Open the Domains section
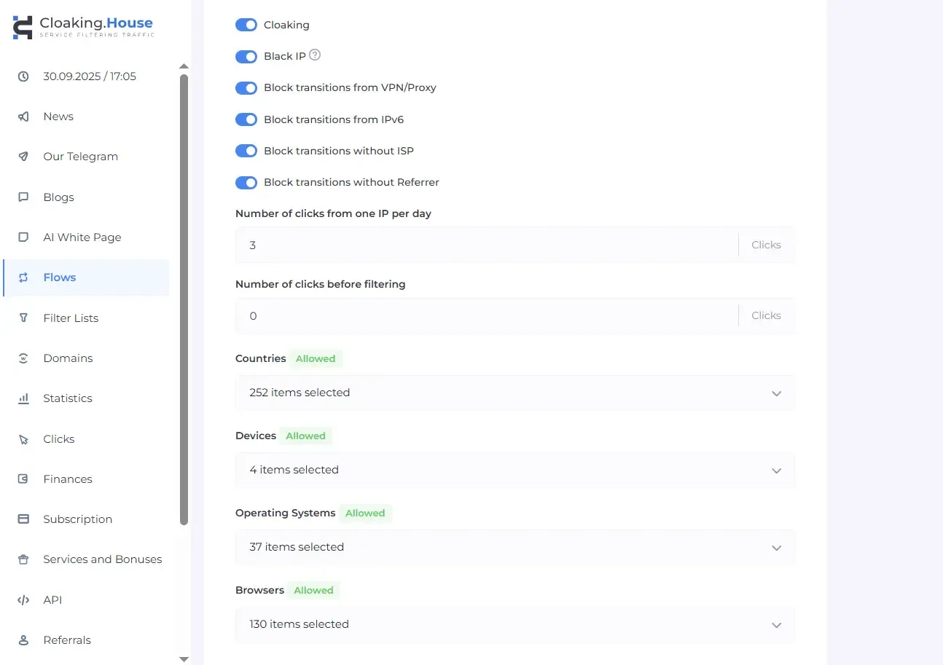Screen dimensions: 943x665 tap(68, 358)
